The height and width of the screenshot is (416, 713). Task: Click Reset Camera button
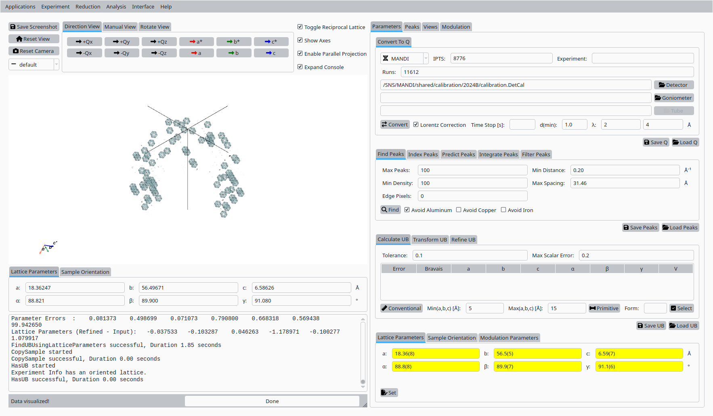[x=34, y=51]
